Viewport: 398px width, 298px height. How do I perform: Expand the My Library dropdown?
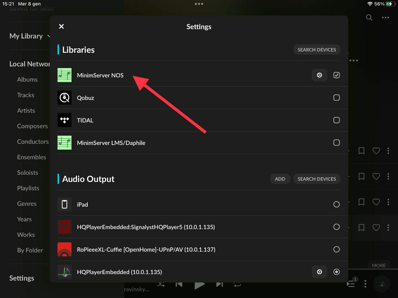30,36
